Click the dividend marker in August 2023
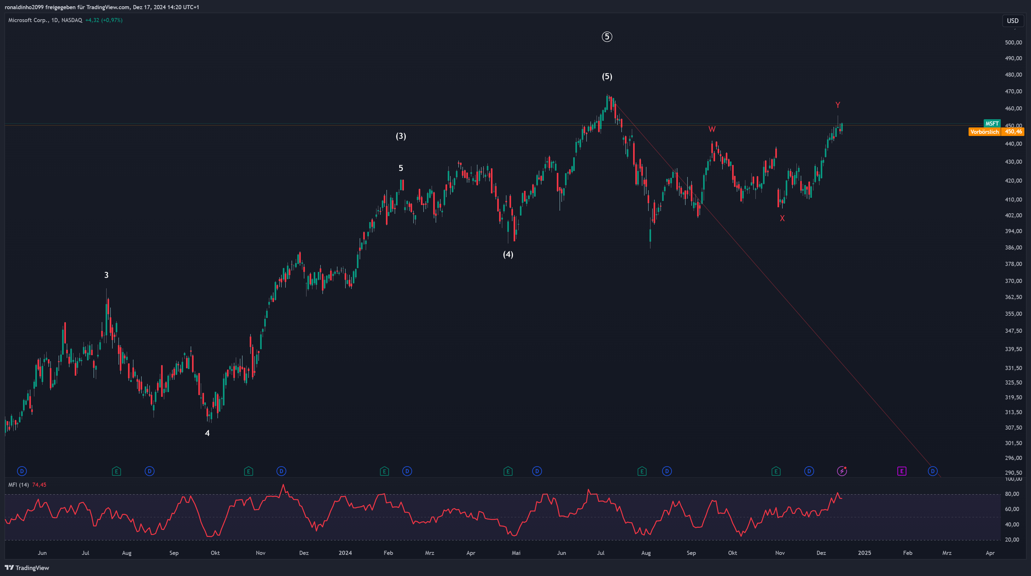Image resolution: width=1031 pixels, height=576 pixels. click(150, 471)
